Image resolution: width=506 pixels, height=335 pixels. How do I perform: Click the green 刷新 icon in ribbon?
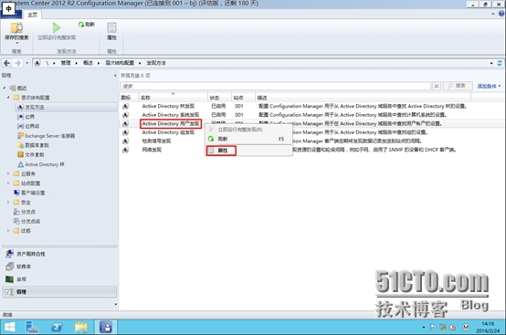(81, 25)
